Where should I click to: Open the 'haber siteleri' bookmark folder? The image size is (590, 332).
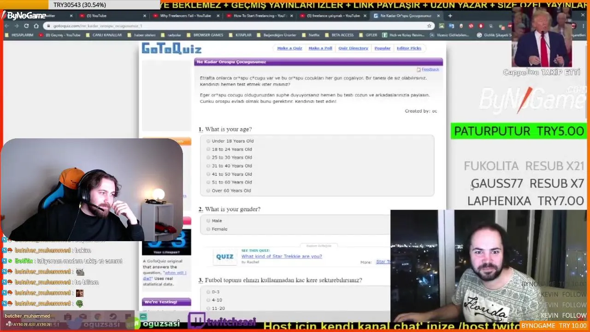pos(142,35)
